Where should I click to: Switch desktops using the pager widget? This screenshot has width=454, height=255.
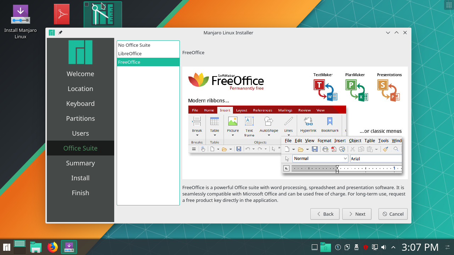click(x=20, y=247)
